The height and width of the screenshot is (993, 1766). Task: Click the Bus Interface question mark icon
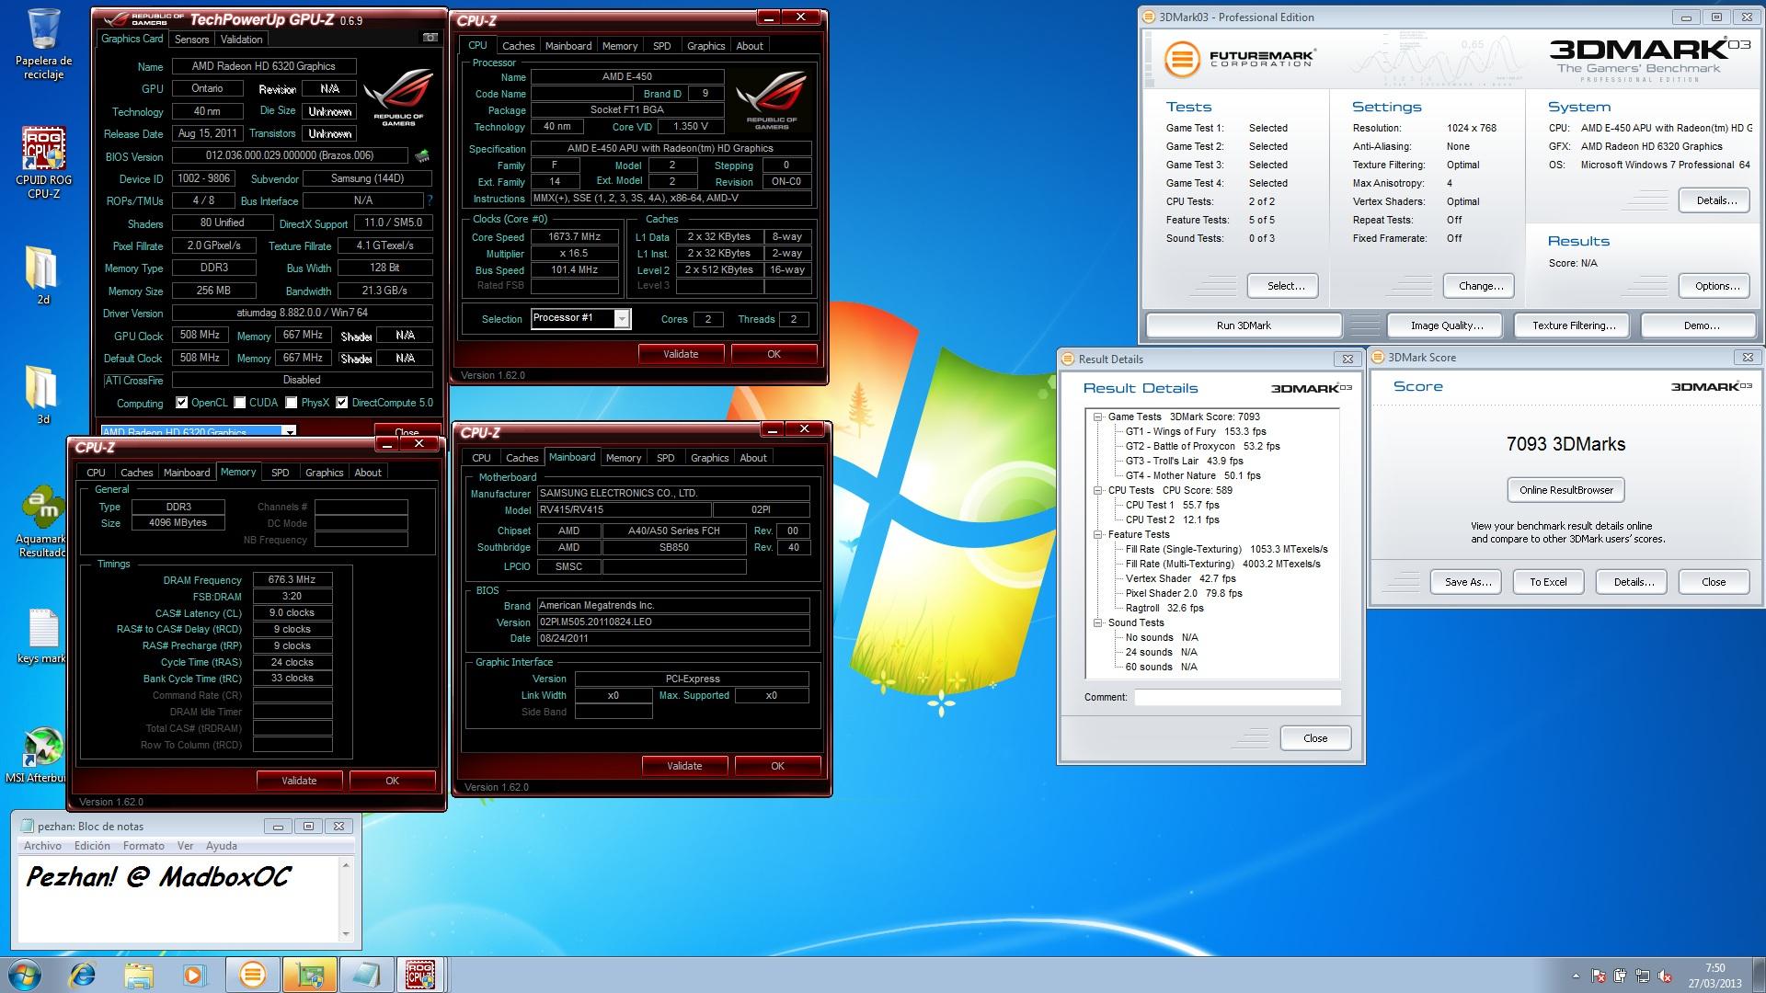pyautogui.click(x=430, y=200)
